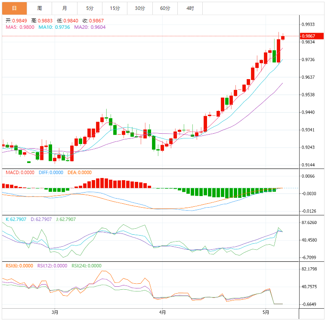Click the 40.7575 RSI axis label
Viewport: 328px width, 325px height.
tap(309, 287)
